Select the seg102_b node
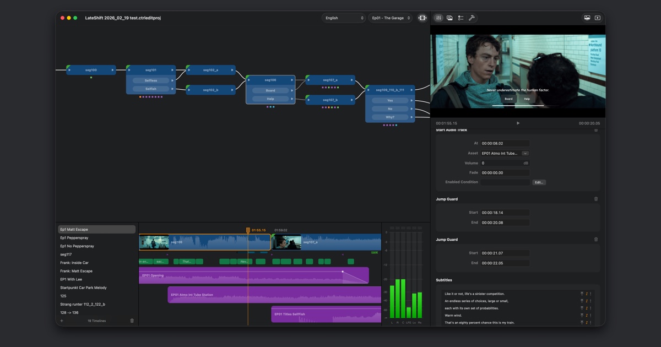This screenshot has height=347, width=661. [x=210, y=90]
